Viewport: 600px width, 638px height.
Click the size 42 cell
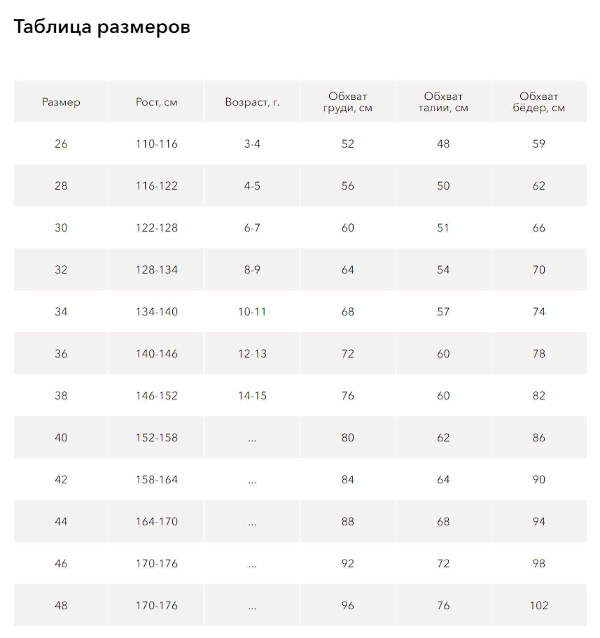click(61, 479)
